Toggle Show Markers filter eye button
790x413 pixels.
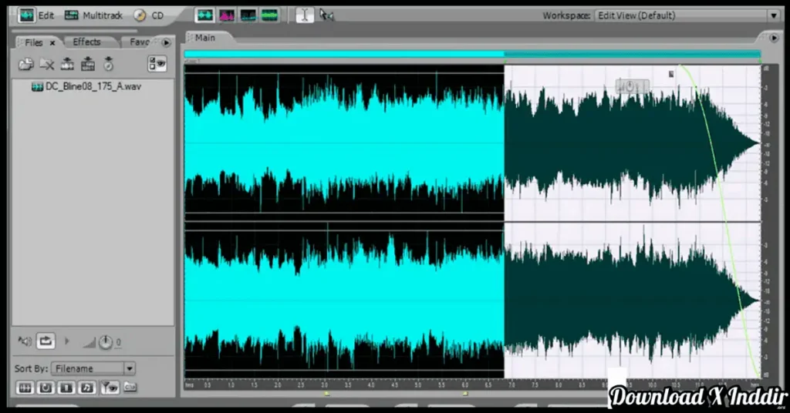pos(110,388)
